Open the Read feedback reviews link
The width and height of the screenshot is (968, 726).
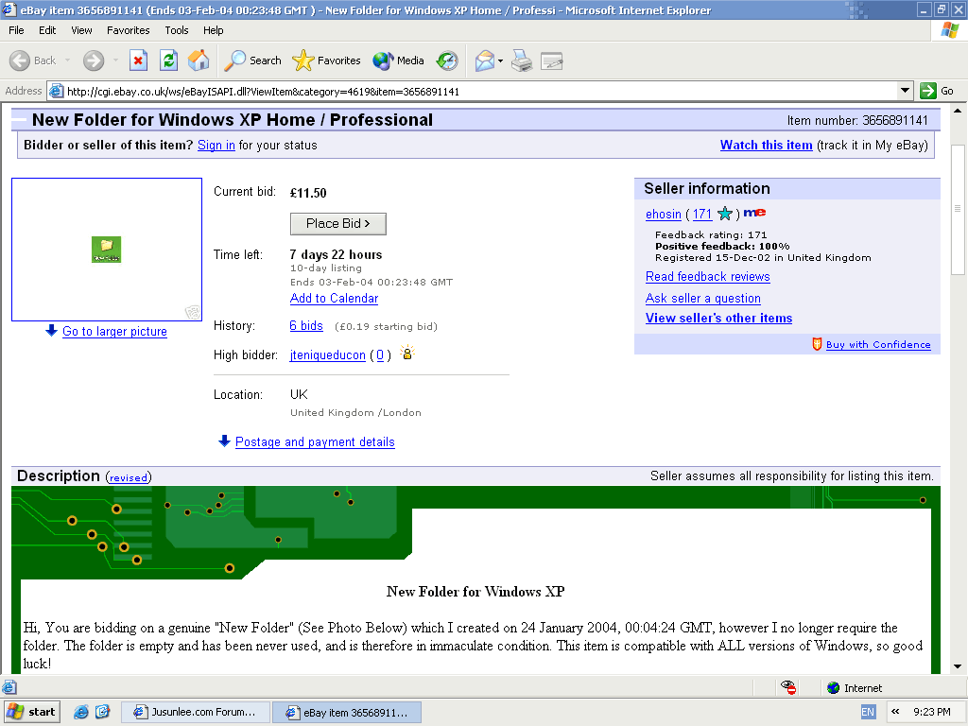[707, 277]
